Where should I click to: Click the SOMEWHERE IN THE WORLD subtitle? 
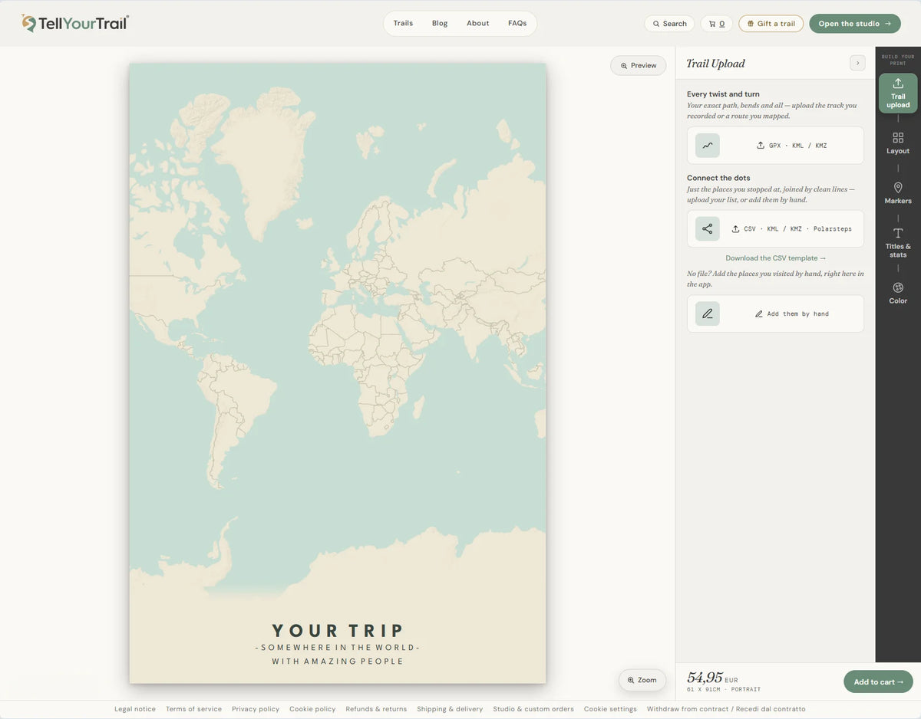coord(338,648)
